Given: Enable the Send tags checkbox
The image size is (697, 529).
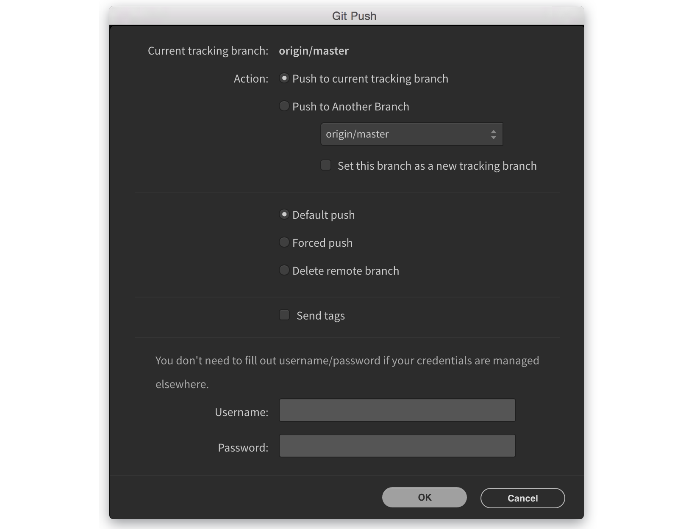Looking at the screenshot, I should [x=284, y=315].
